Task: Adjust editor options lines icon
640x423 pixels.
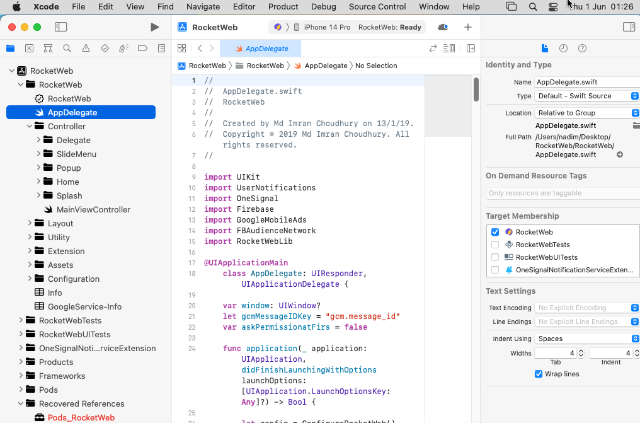Action: click(449, 48)
